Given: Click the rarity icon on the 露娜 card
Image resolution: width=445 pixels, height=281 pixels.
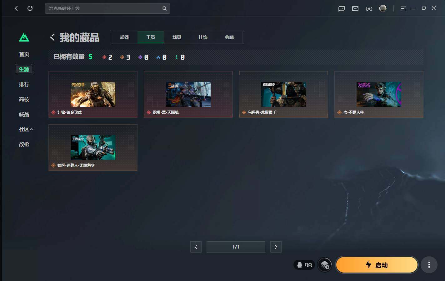Looking at the screenshot, I should click(x=149, y=112).
